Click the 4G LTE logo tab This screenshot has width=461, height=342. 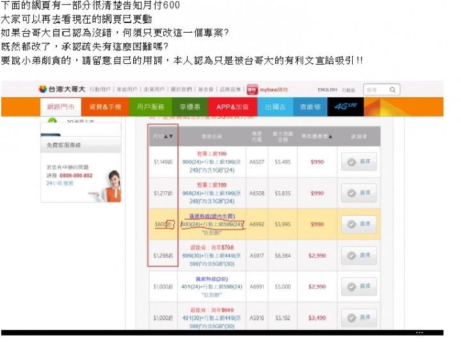[346, 107]
